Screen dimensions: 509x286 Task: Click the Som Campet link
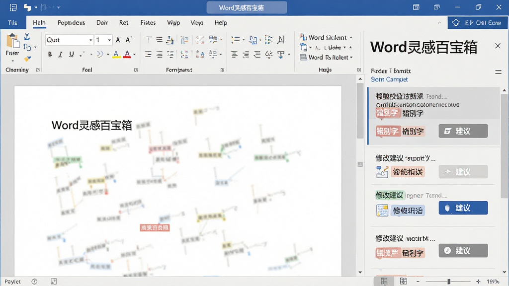tap(389, 79)
